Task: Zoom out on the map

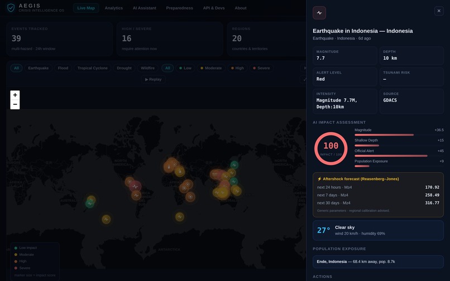Action: point(15,104)
